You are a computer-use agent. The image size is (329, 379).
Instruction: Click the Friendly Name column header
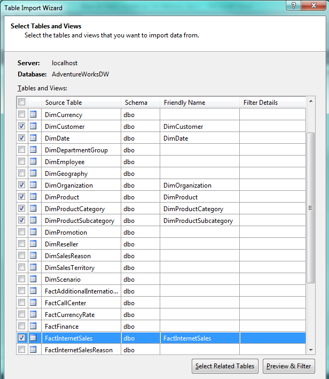coord(199,103)
